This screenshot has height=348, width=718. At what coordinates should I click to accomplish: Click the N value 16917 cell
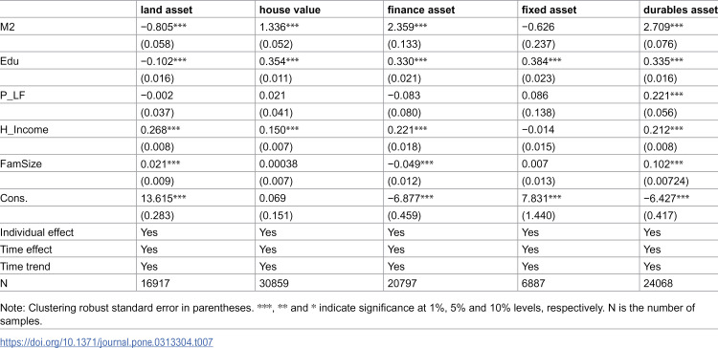click(x=155, y=284)
